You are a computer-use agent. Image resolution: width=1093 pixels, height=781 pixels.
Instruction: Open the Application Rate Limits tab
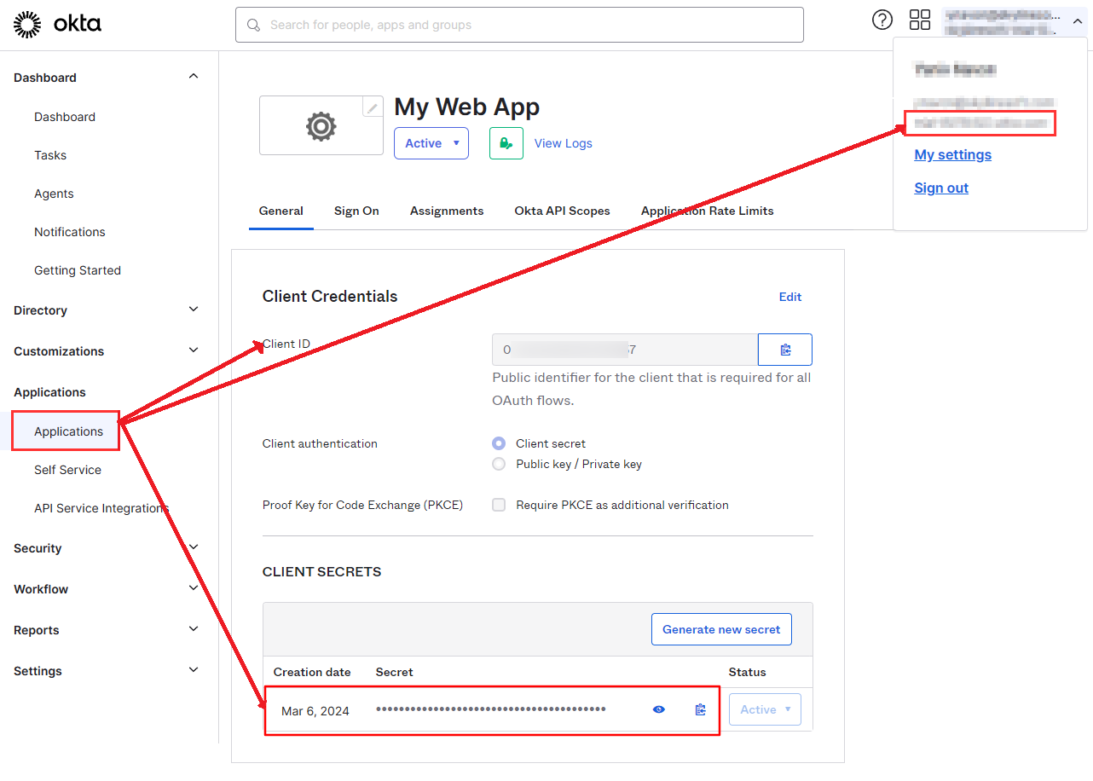tap(708, 211)
